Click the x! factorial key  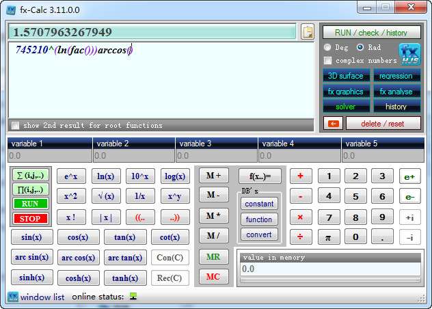click(71, 217)
